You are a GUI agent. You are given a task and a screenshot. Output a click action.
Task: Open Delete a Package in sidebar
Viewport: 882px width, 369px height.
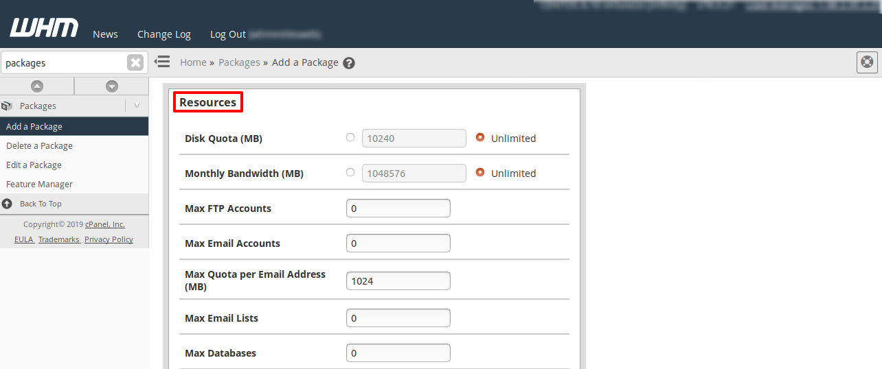pos(39,146)
